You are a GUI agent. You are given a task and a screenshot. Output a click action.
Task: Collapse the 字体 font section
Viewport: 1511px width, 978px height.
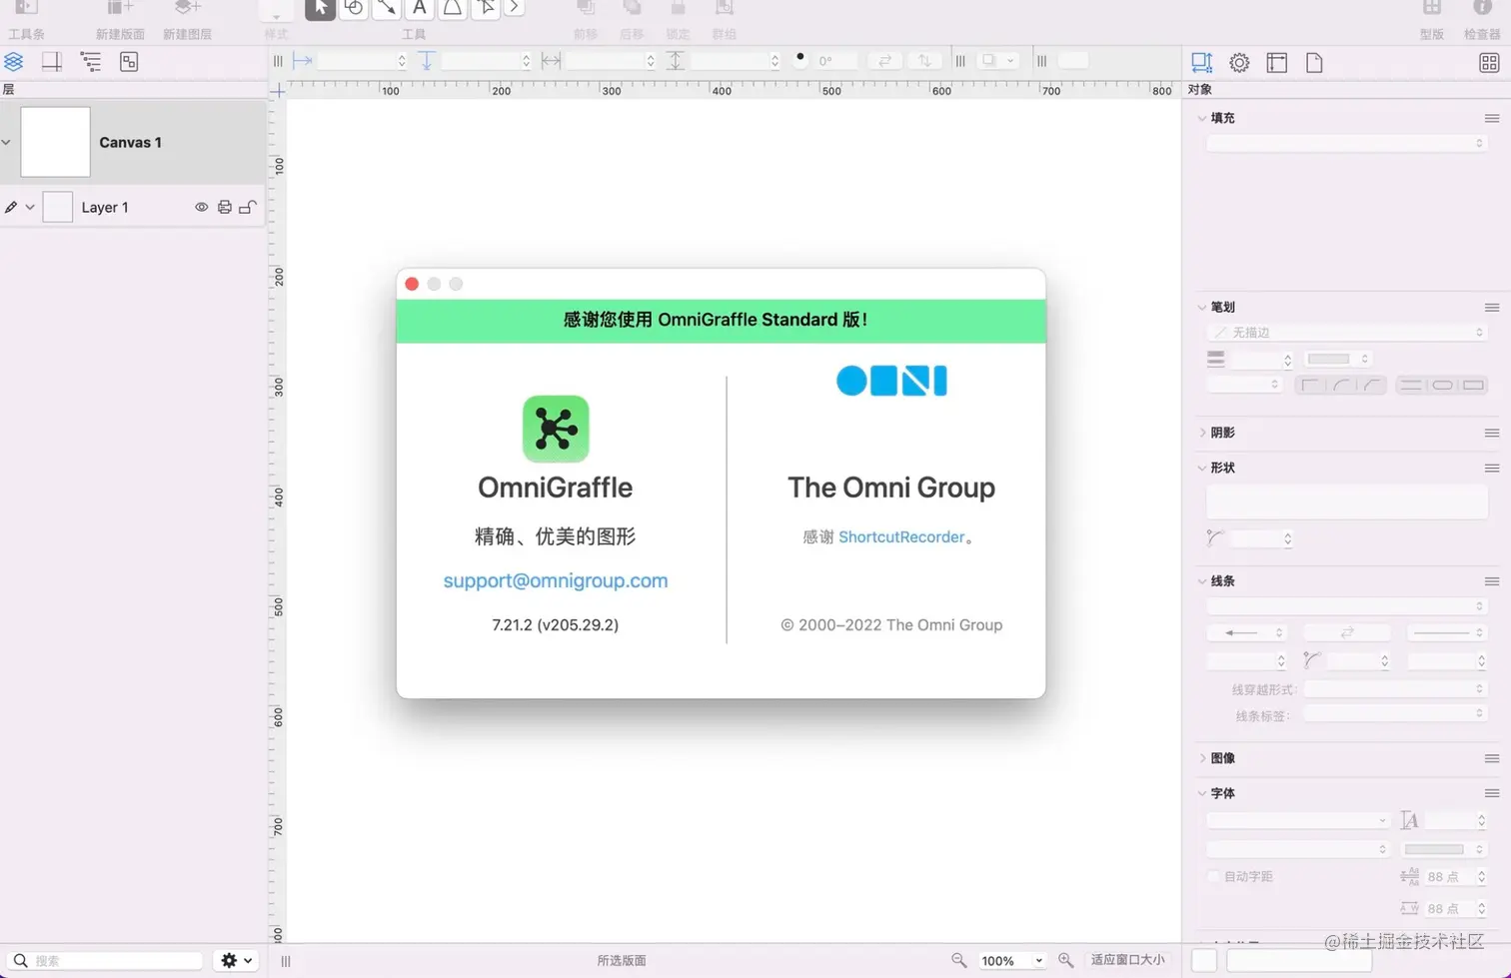[x=1202, y=793]
